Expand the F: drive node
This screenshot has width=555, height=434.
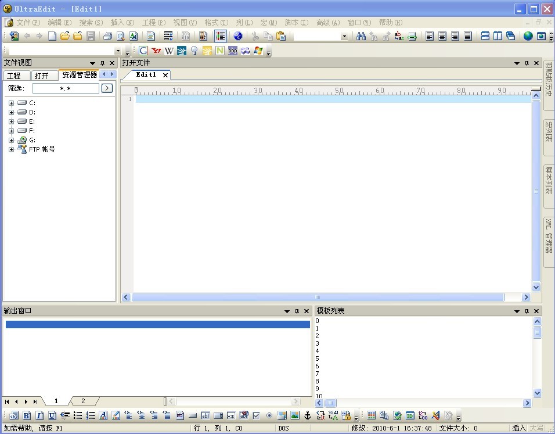coord(12,131)
